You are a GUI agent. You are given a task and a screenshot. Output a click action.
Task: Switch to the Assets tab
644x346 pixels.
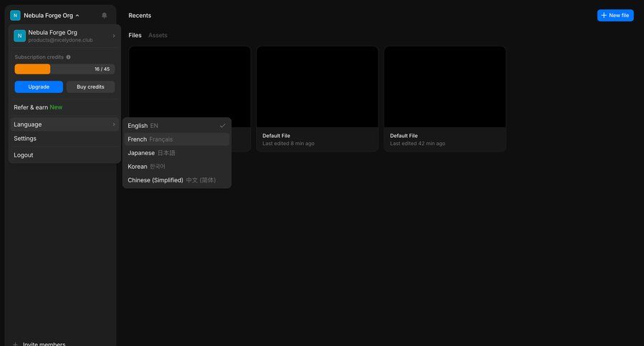[157, 35]
